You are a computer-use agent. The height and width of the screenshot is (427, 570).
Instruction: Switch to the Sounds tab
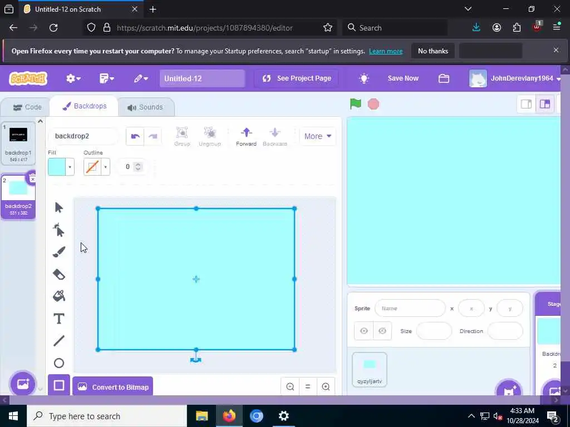pos(145,107)
